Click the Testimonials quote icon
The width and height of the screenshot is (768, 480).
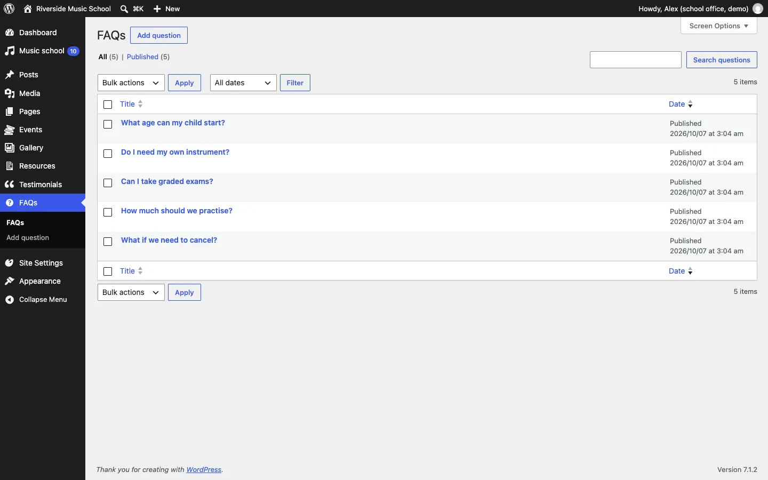10,185
